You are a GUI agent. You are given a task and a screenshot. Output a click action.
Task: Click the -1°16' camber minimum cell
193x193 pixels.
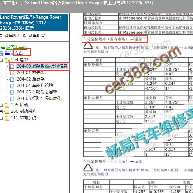click(155, 88)
